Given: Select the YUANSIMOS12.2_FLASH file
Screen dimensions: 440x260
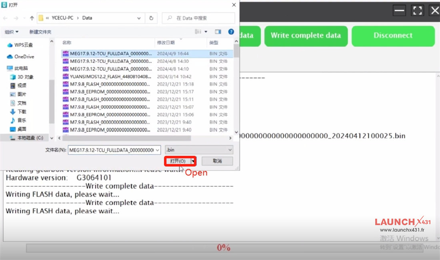Looking at the screenshot, I should tap(111, 77).
